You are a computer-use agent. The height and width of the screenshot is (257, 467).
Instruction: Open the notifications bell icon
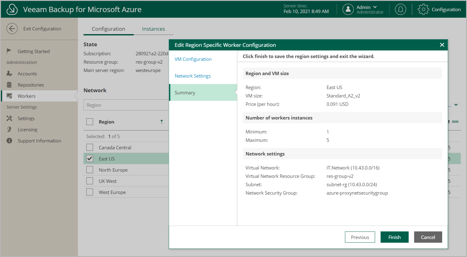401,9
